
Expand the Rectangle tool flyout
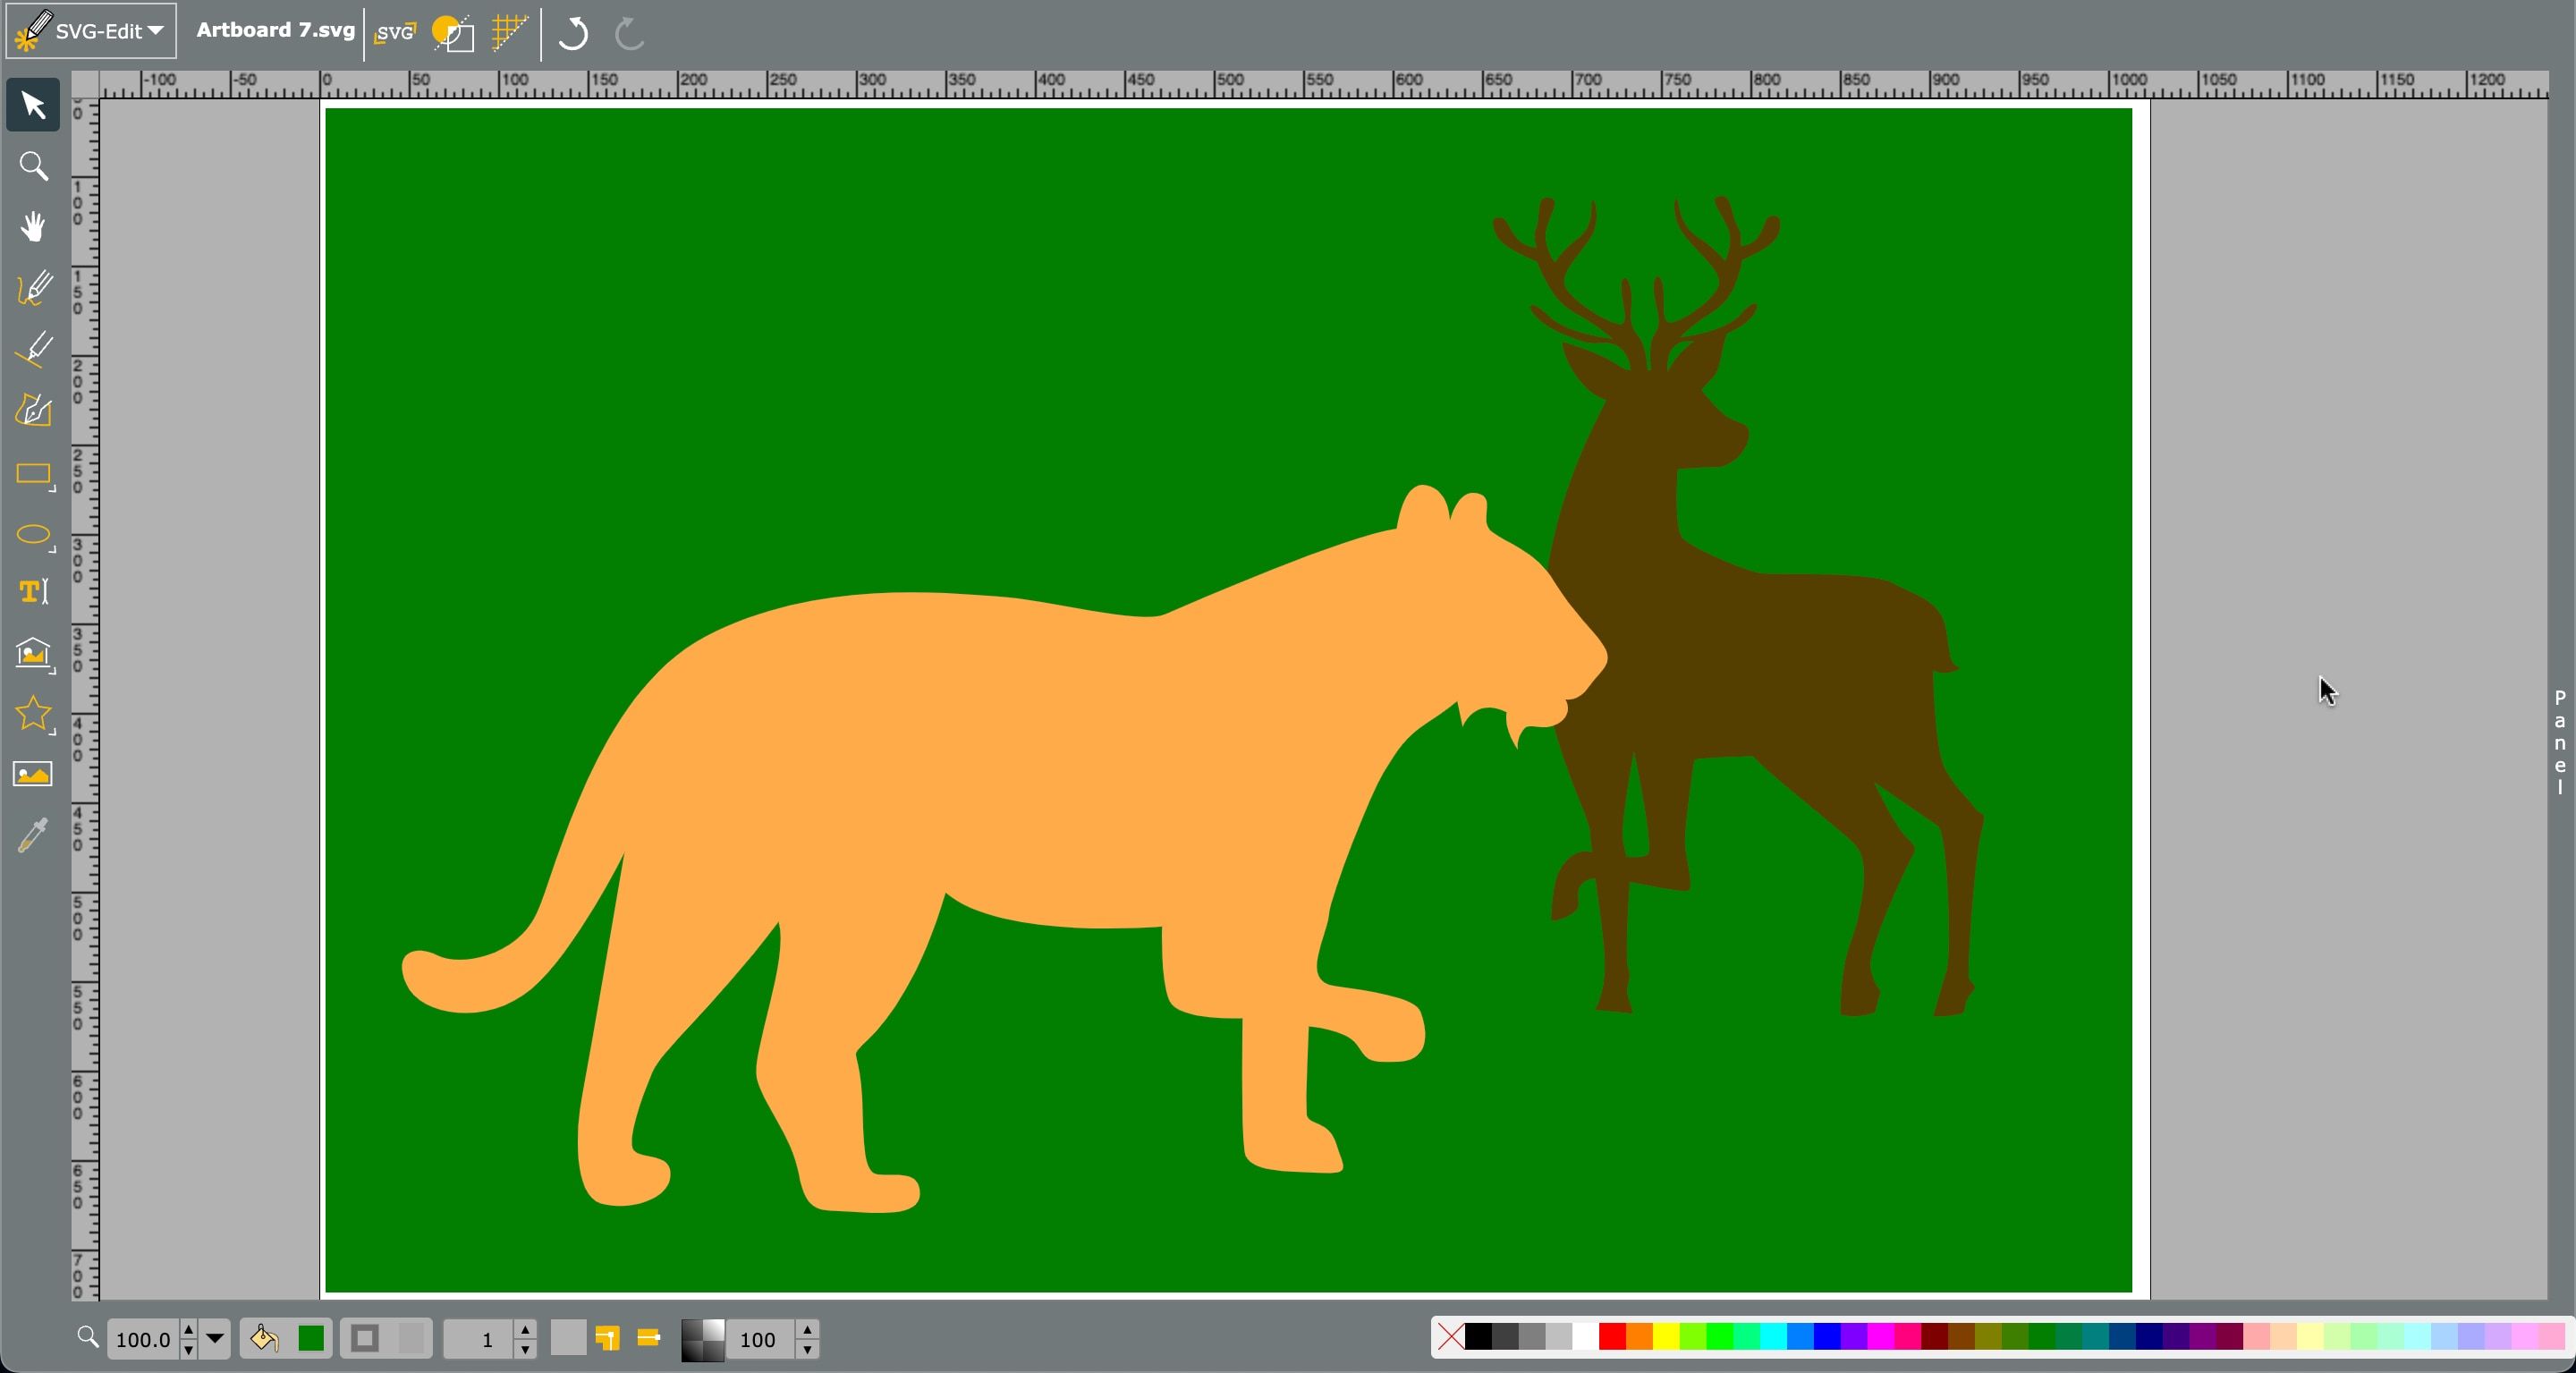[x=52, y=489]
